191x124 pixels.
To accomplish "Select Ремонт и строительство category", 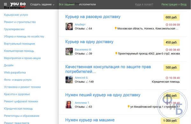I will pos(20,22).
